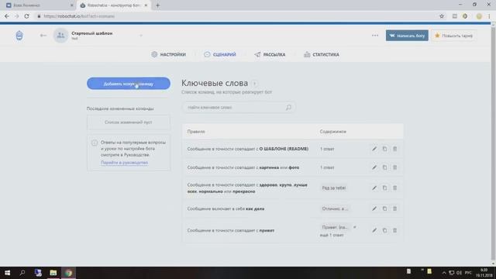Duplicate the 'как дела' rule
The image size is (496, 279).
(x=384, y=208)
